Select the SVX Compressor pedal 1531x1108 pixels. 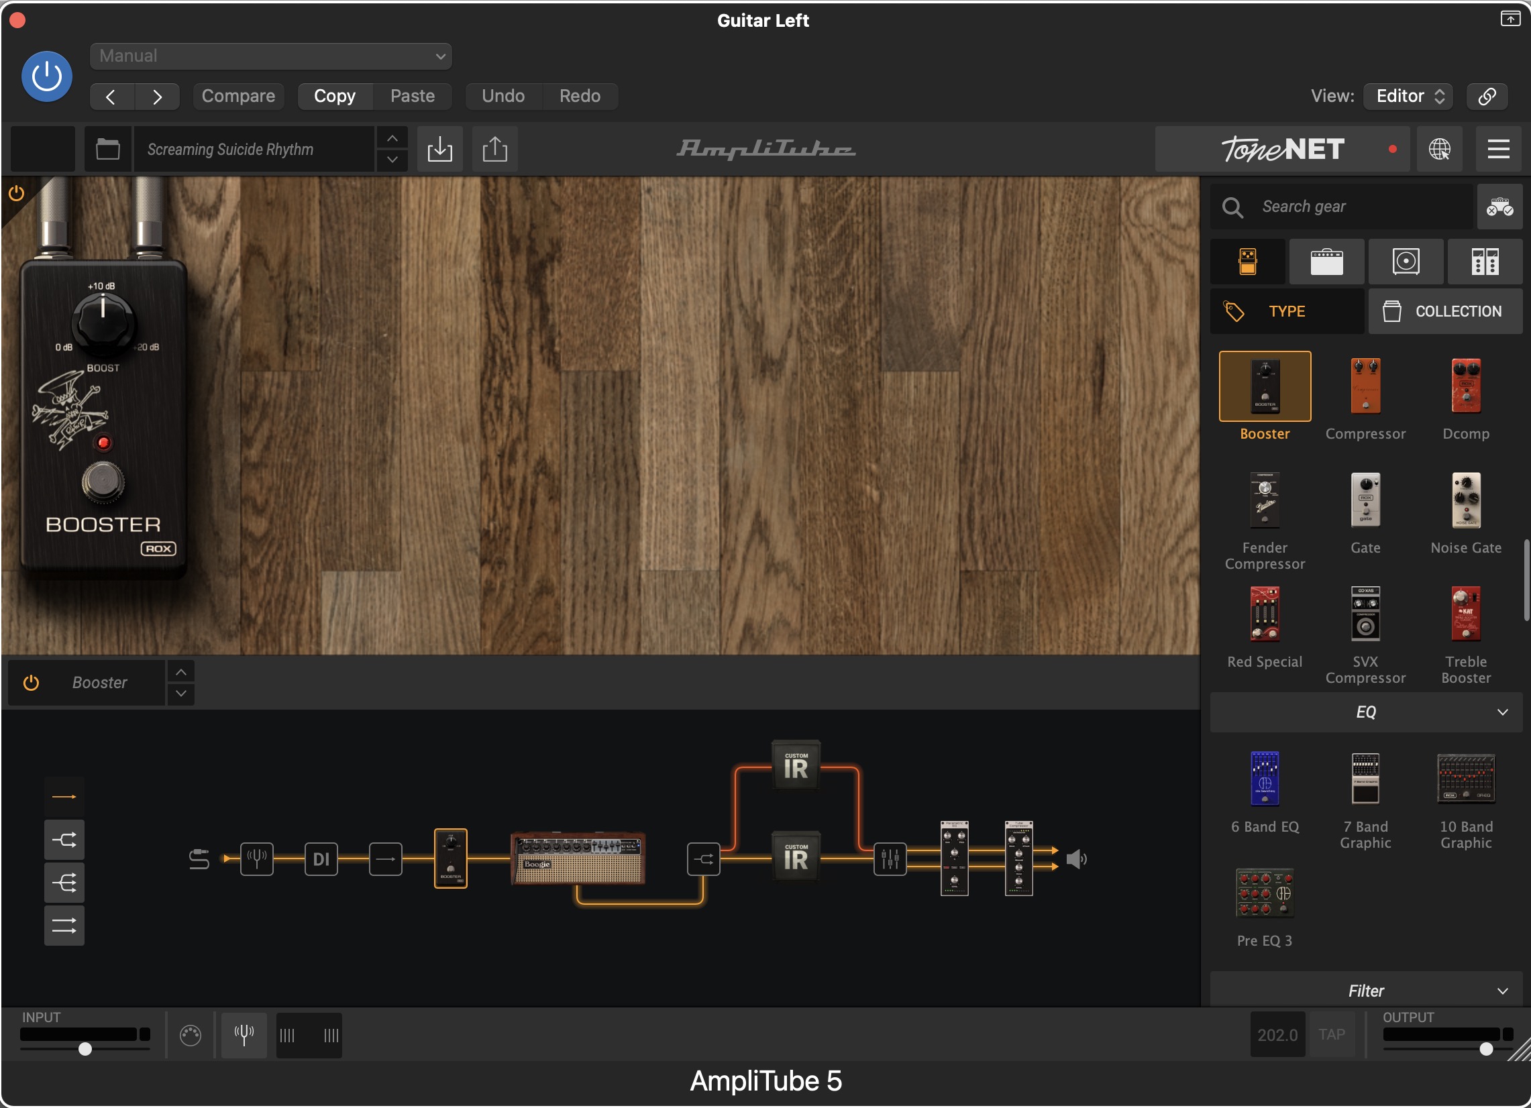click(x=1365, y=615)
